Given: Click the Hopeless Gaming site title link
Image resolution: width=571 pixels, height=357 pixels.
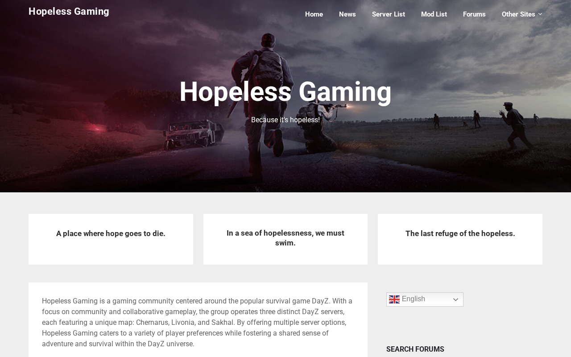Looking at the screenshot, I should pyautogui.click(x=69, y=12).
